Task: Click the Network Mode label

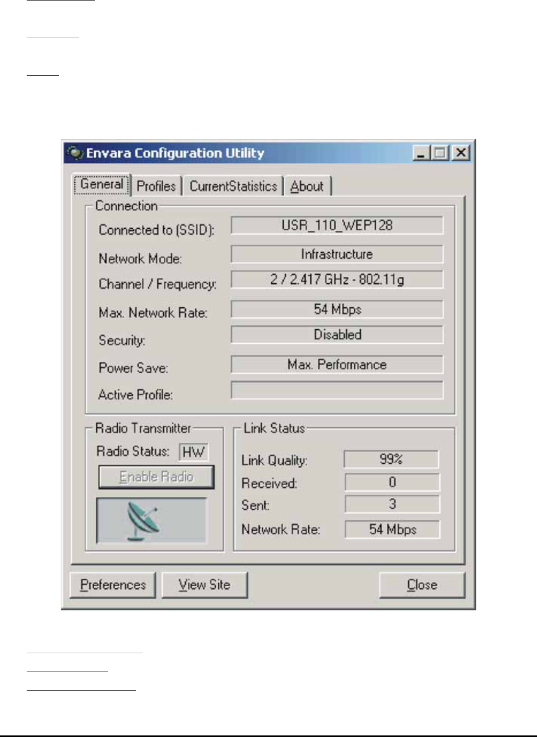Action: [140, 259]
